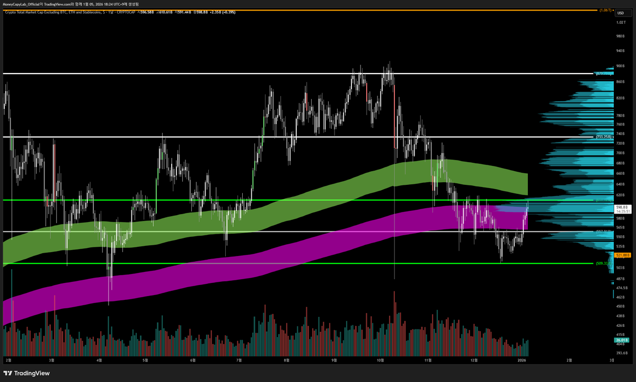Screen dimensions: 636x382
Task: Click the 393.6 B price axis tick
Action: click(621, 352)
